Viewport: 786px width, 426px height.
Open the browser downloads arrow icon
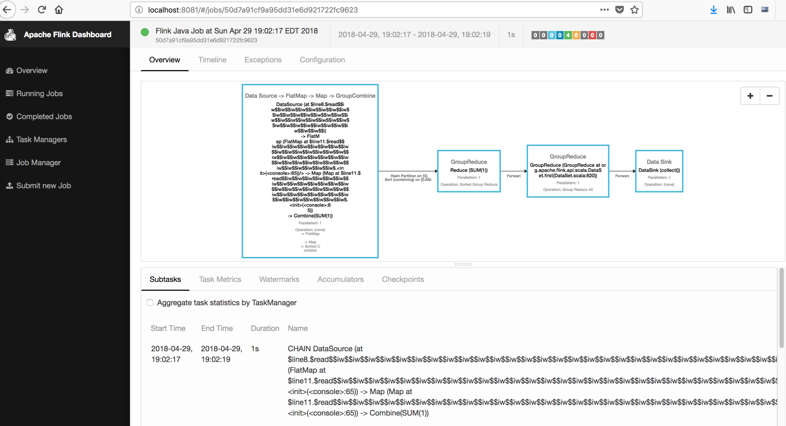tap(714, 10)
